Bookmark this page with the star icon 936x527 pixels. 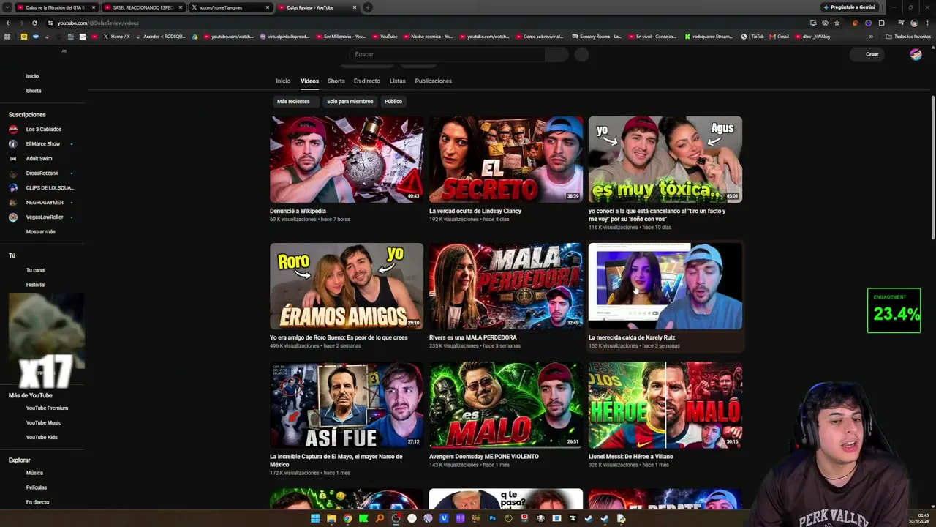pos(837,23)
